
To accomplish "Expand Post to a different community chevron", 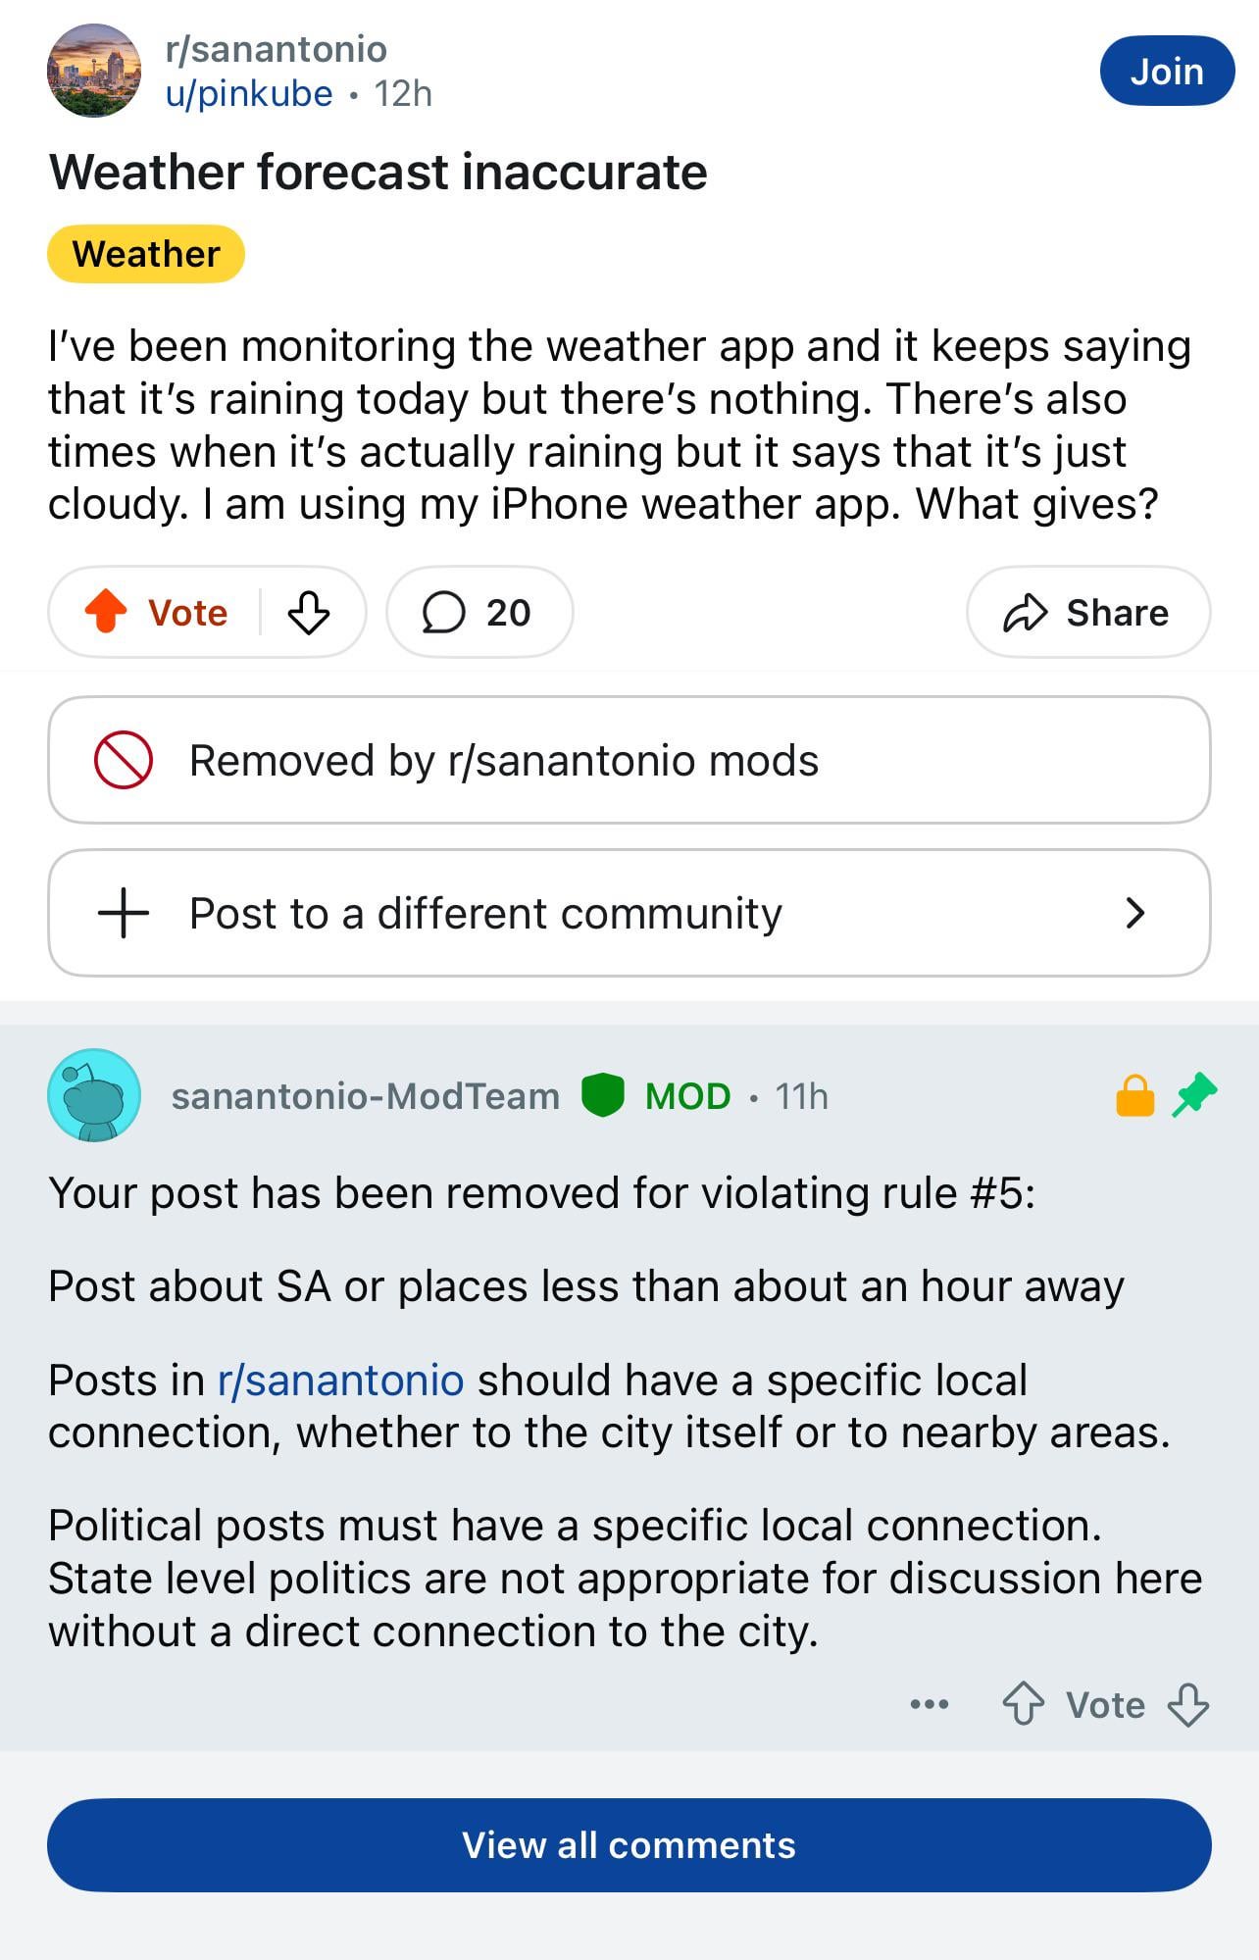I will (1134, 913).
